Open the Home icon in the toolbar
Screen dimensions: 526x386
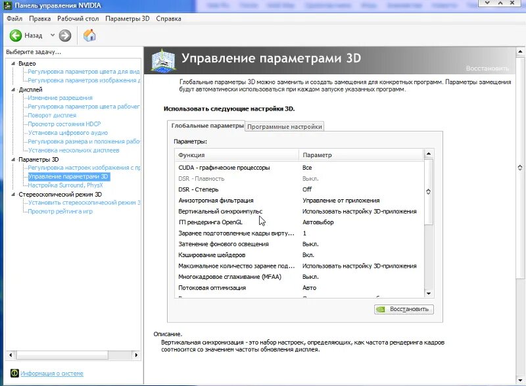(89, 35)
